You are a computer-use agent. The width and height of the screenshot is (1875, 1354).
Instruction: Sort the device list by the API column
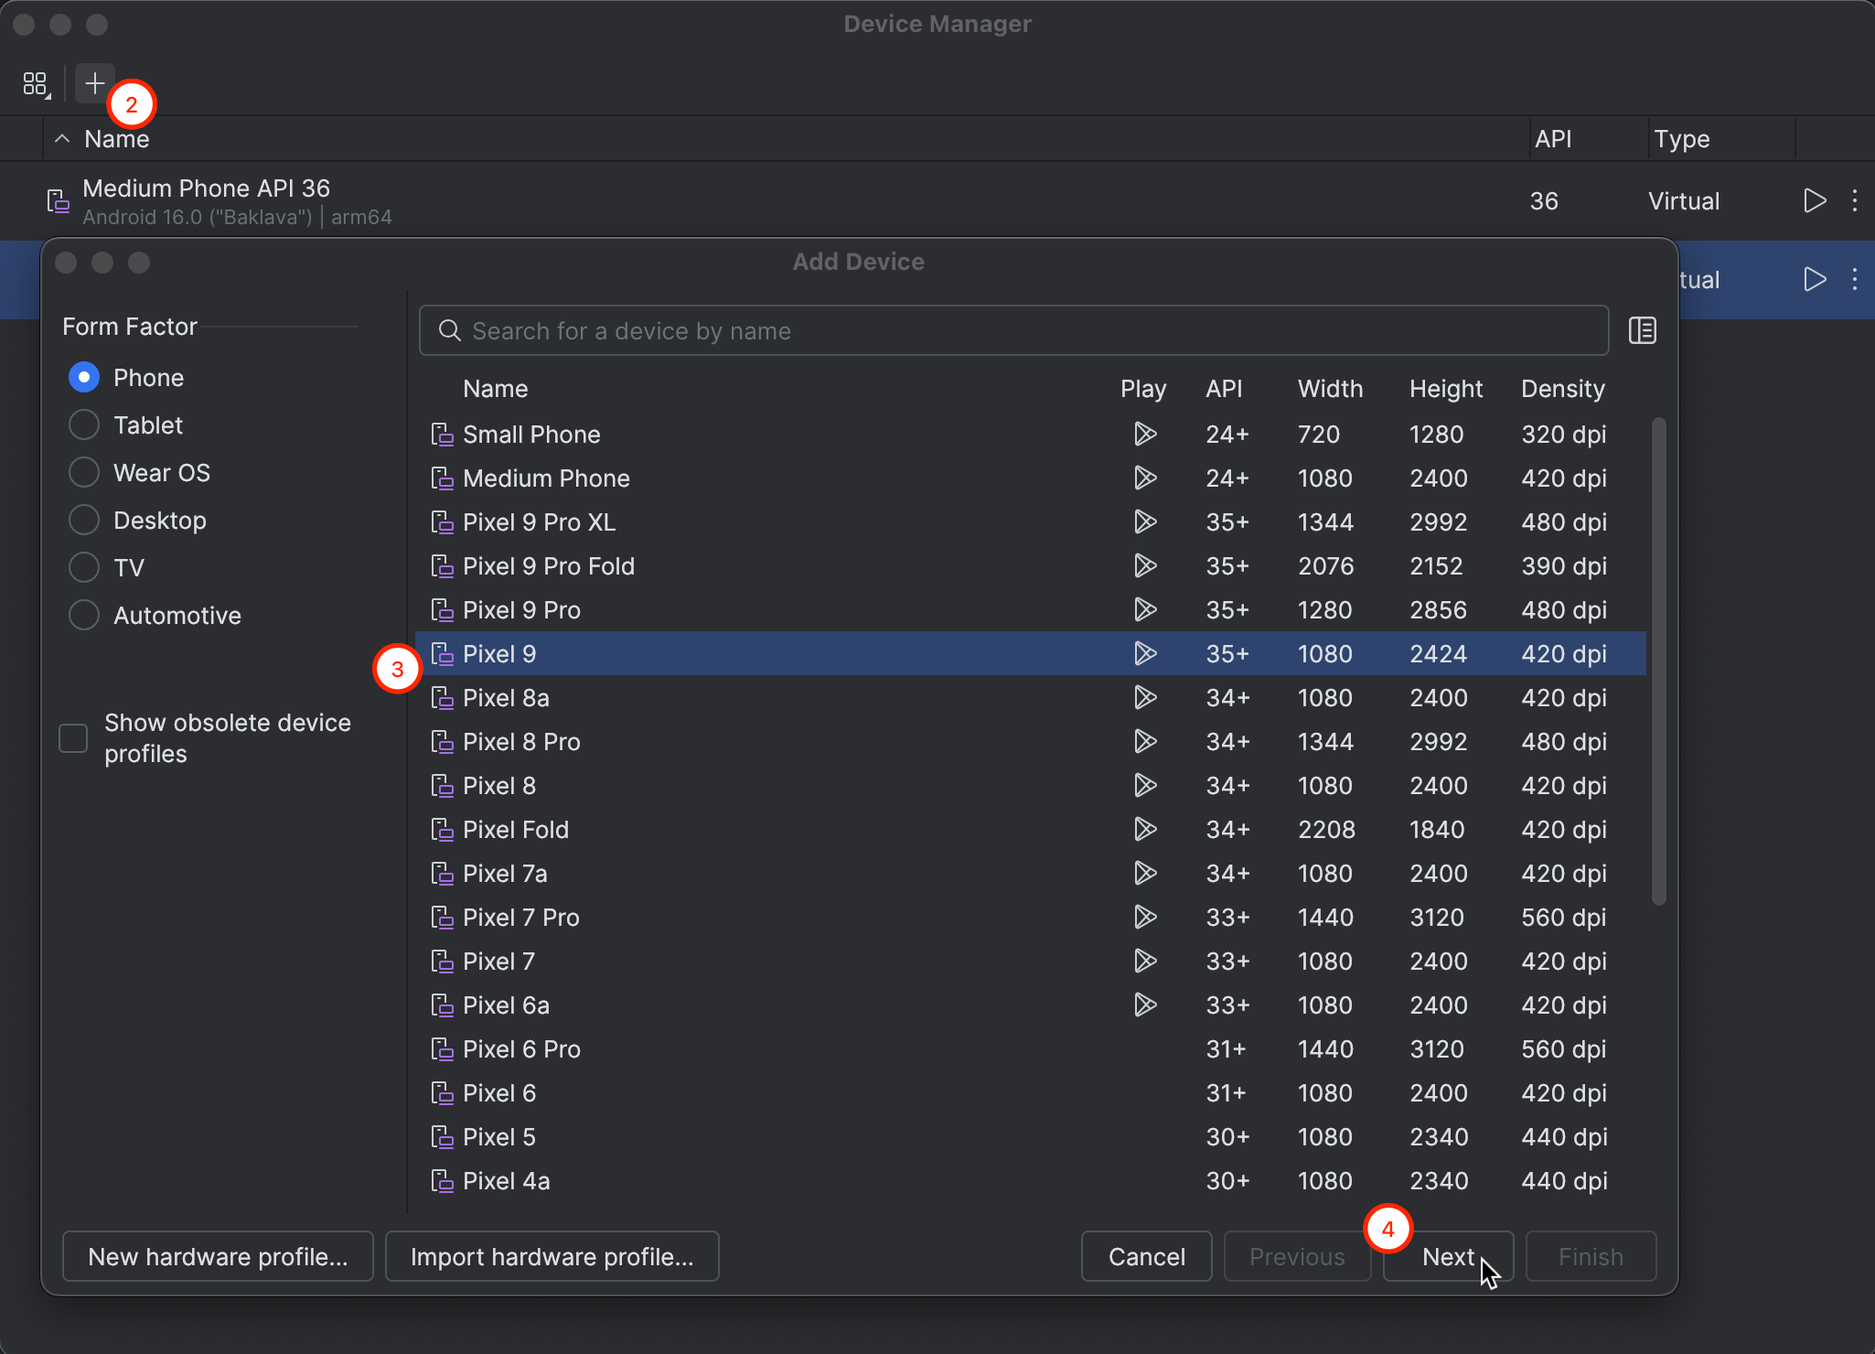(1224, 389)
